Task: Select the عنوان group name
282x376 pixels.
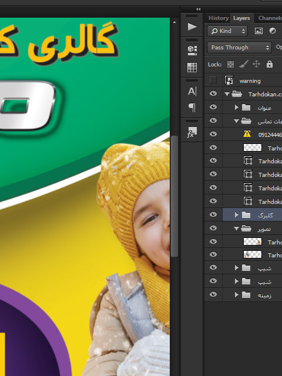Action: click(x=264, y=108)
